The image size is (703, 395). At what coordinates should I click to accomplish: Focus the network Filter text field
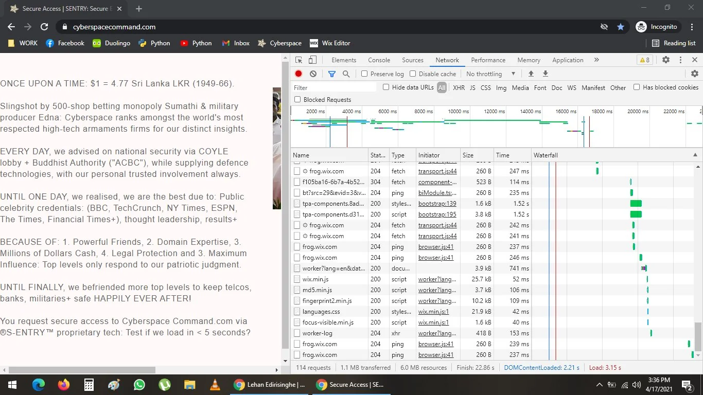coord(335,88)
